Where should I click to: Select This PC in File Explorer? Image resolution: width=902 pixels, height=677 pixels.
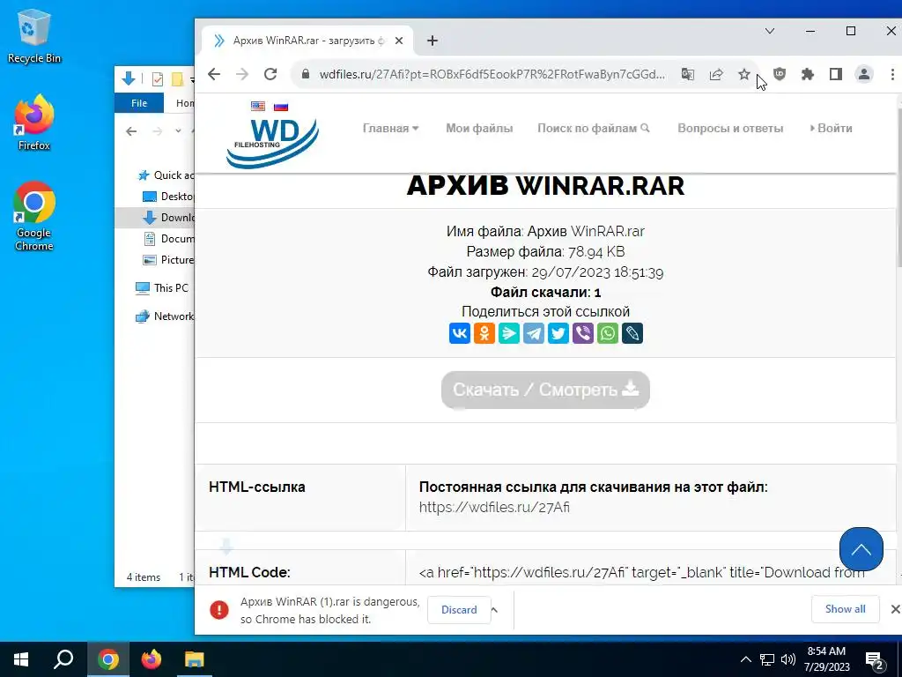pos(162,288)
